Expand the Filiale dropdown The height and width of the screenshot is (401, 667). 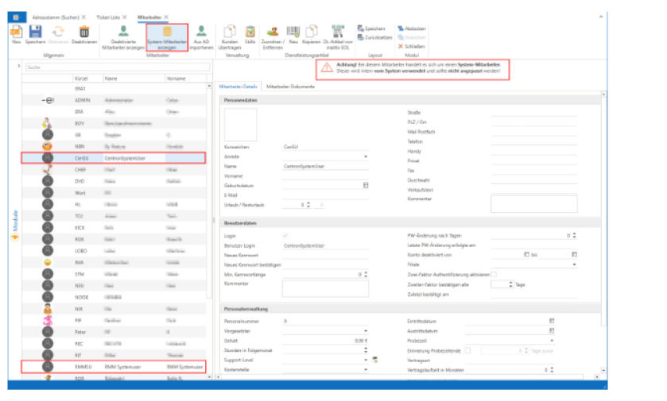[x=573, y=264]
